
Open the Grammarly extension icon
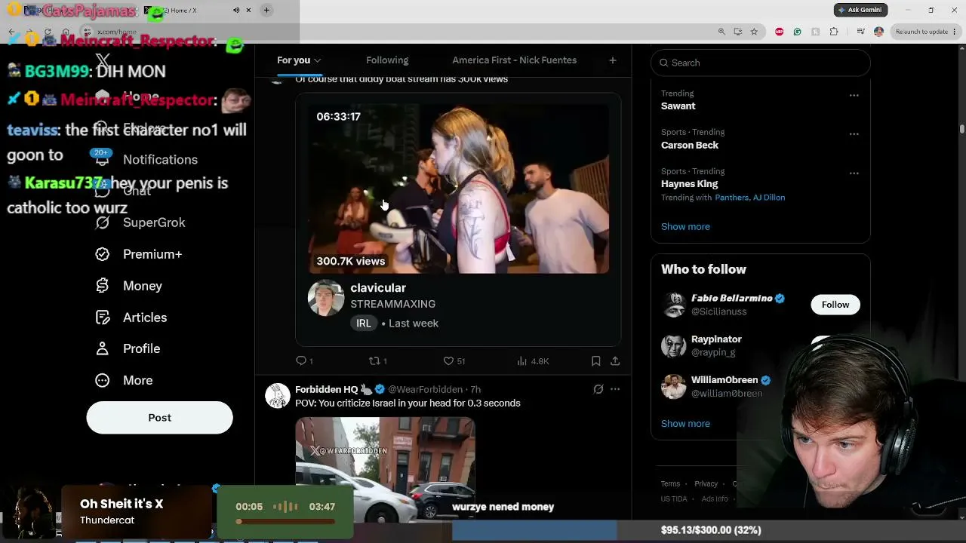[797, 32]
